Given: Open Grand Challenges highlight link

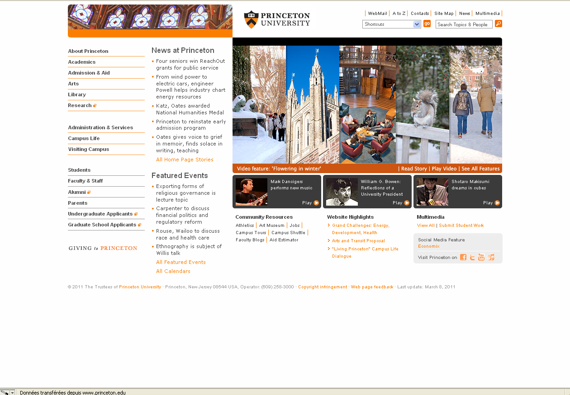Looking at the screenshot, I should [361, 229].
